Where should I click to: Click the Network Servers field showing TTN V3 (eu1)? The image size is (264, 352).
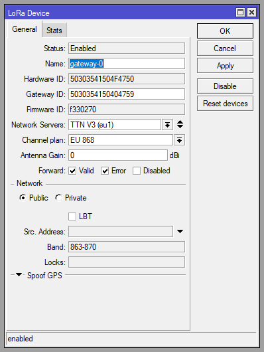coord(115,125)
